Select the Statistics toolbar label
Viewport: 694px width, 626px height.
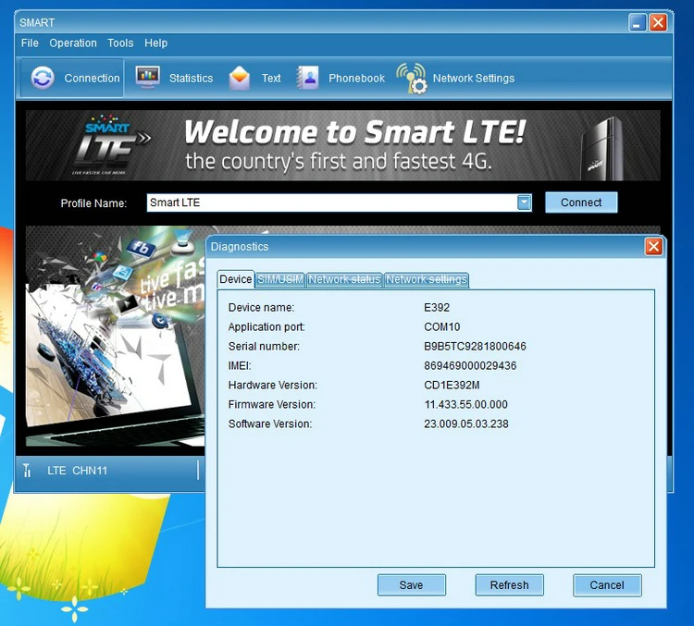192,79
